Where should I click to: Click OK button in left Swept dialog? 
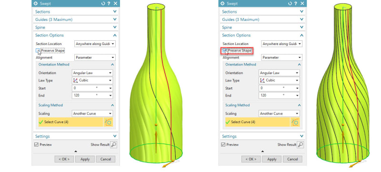[64, 159]
